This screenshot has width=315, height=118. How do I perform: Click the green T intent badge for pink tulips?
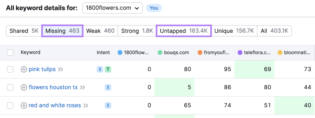108,70
